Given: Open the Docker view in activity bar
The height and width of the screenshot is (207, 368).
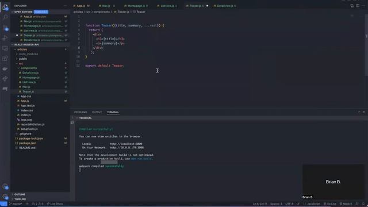Looking at the screenshot, I should 5,69.
